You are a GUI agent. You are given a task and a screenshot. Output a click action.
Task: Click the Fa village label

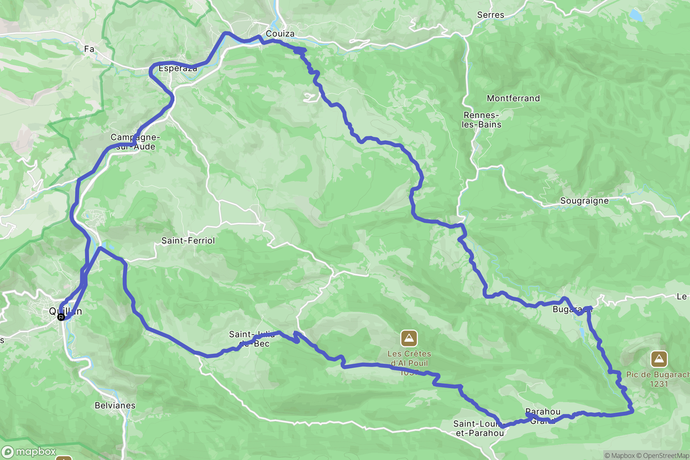pos(89,49)
